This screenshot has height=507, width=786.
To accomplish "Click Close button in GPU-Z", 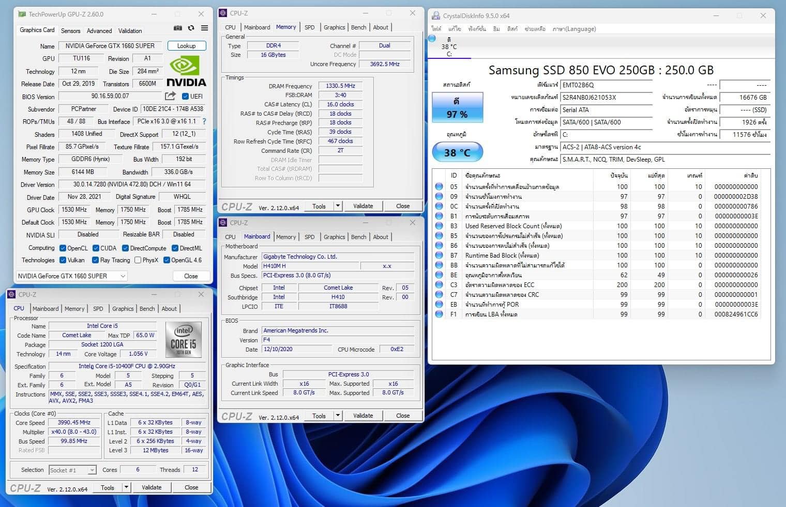I will pyautogui.click(x=191, y=276).
